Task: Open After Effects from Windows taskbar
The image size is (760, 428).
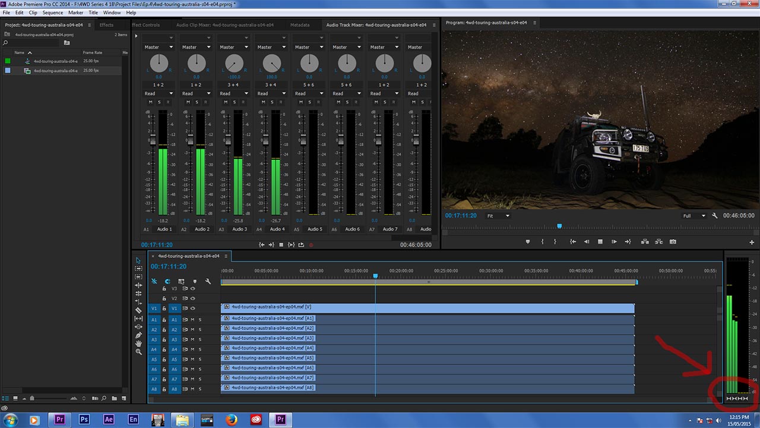Action: (x=109, y=420)
